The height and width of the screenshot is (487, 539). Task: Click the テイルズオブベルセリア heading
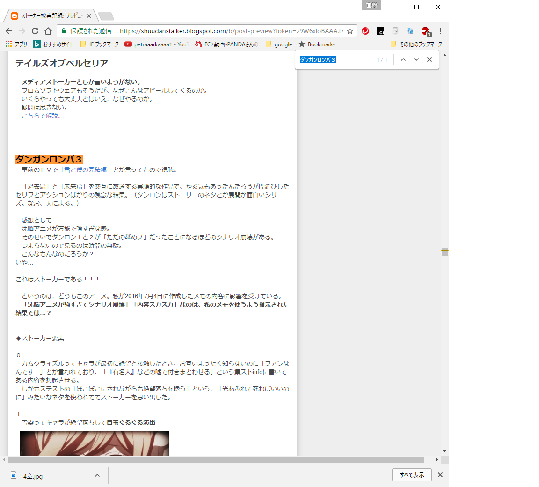(x=62, y=63)
